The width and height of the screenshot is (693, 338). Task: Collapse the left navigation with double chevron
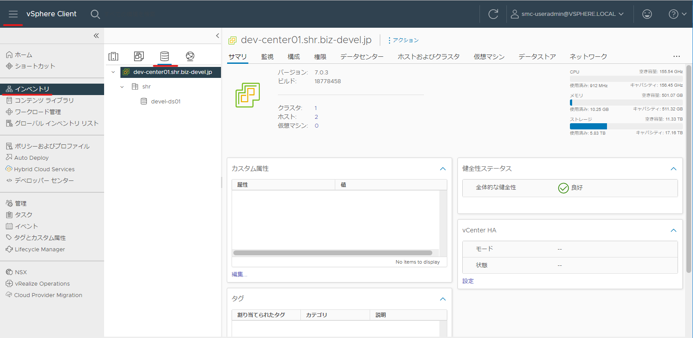pos(96,36)
